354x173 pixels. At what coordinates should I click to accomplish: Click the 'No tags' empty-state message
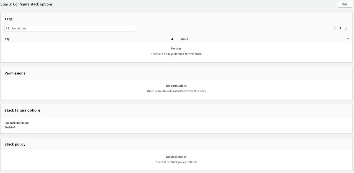pos(176,49)
